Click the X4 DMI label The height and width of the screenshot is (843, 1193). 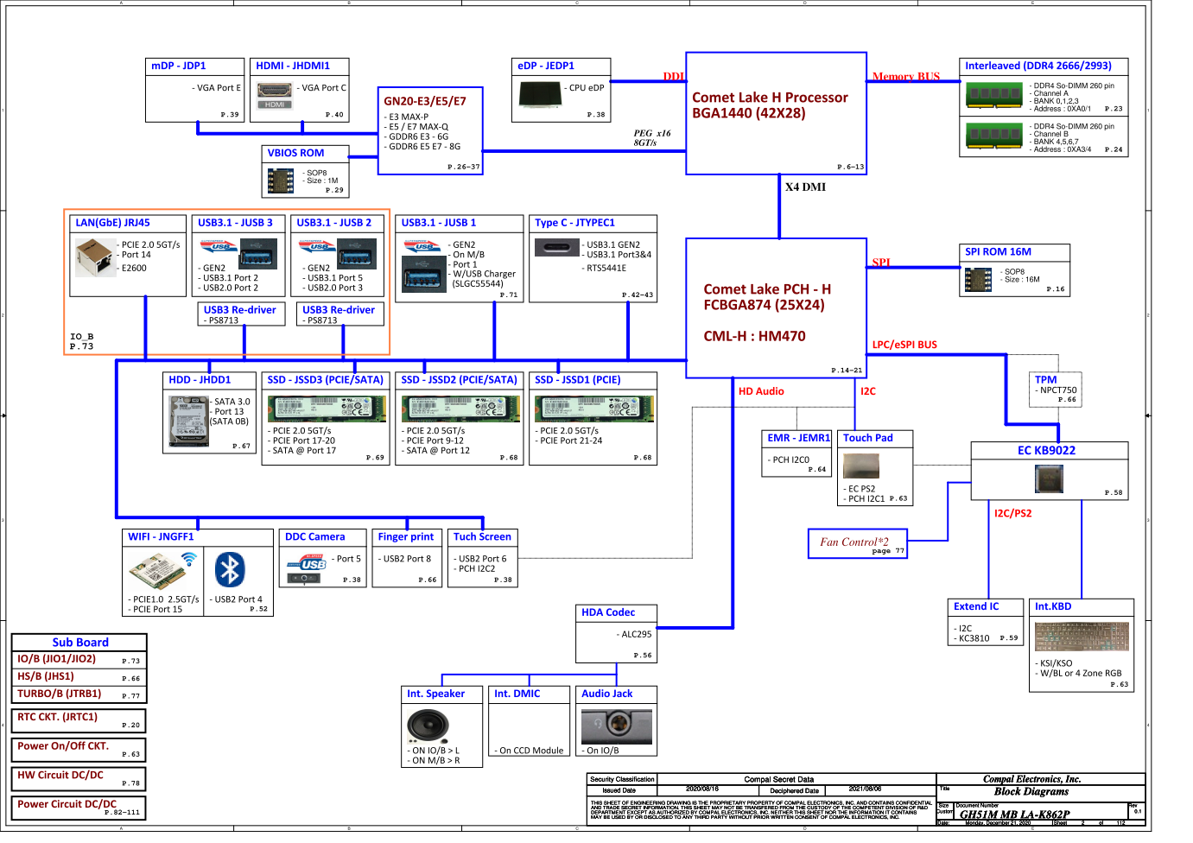pyautogui.click(x=805, y=187)
